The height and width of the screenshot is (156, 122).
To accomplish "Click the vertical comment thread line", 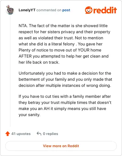I will pos(10,71).
